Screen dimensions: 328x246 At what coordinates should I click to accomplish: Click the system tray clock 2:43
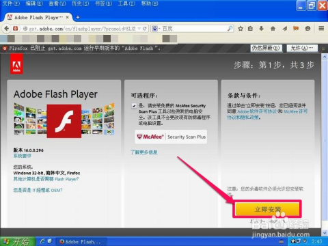coord(316,241)
